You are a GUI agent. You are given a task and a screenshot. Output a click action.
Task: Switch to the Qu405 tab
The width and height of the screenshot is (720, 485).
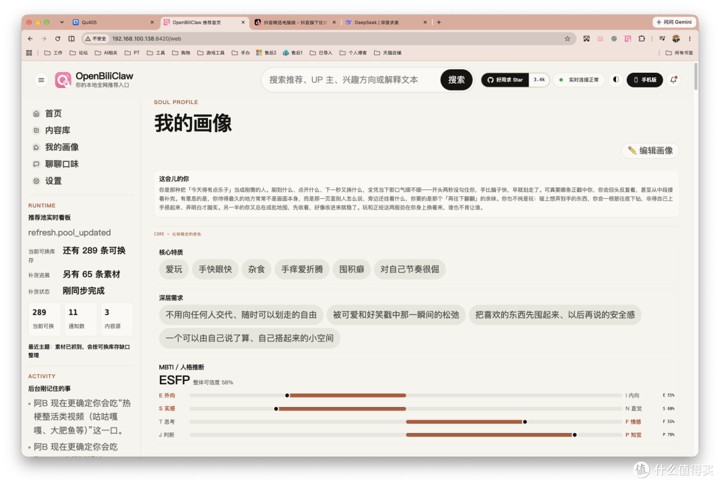click(x=113, y=22)
